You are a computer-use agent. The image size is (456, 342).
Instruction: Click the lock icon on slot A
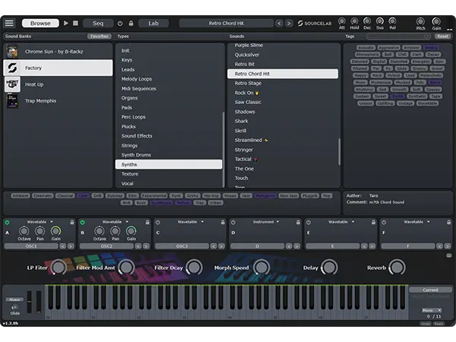[72, 222]
